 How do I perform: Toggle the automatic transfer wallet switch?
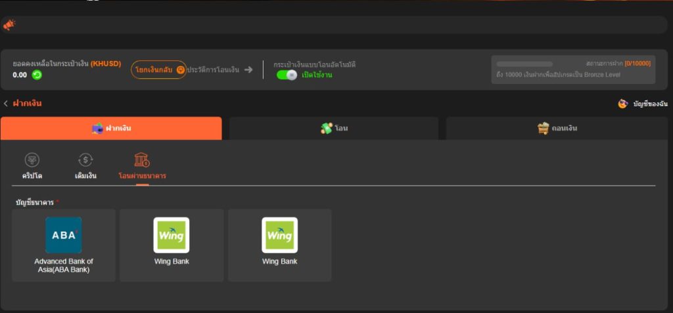(x=287, y=75)
